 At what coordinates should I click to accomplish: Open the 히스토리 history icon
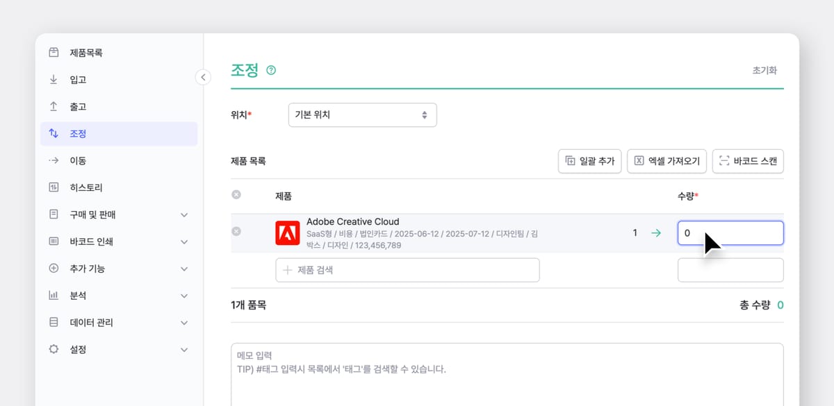[x=54, y=187]
